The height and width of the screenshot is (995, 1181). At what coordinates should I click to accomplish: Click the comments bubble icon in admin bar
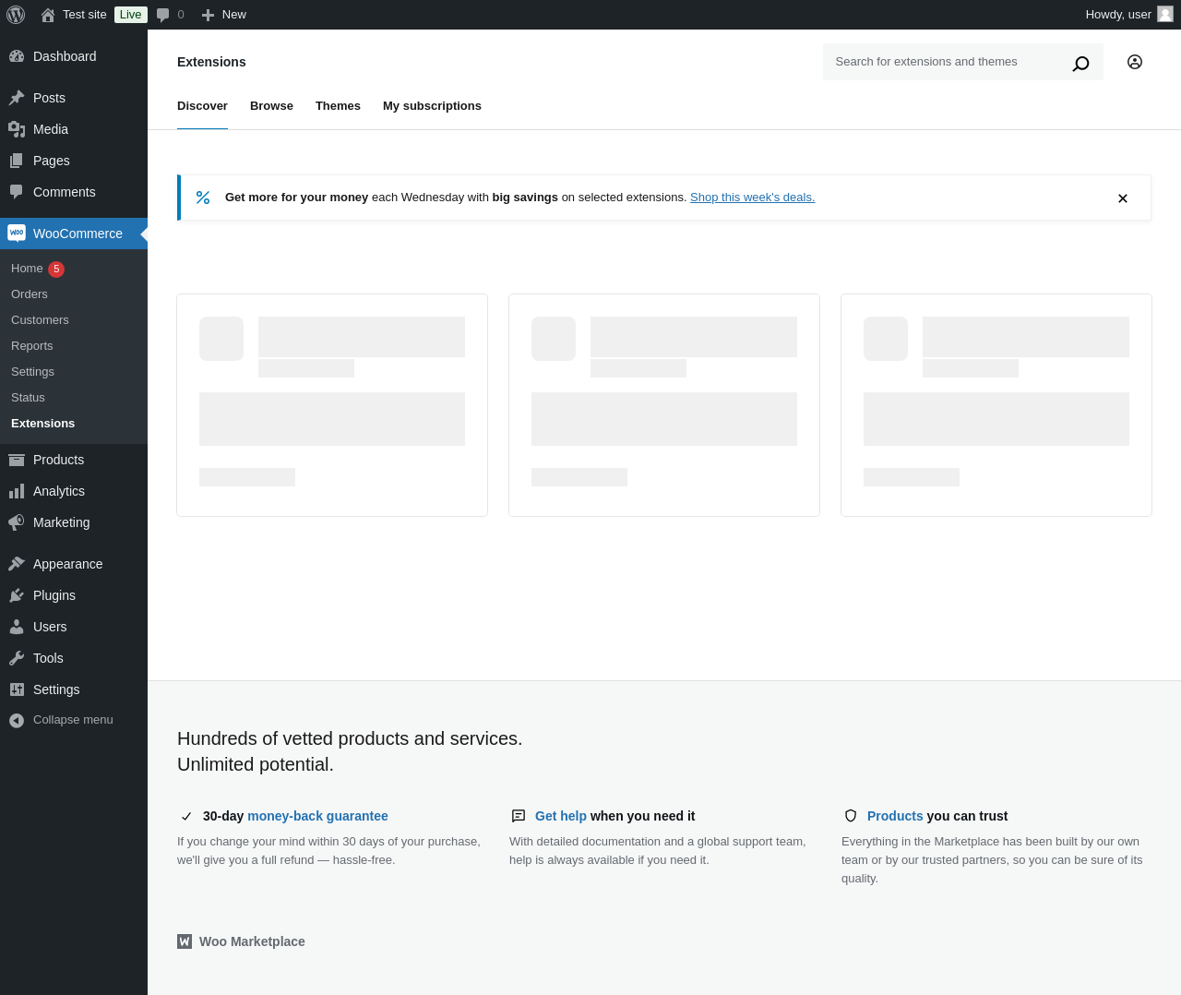[163, 15]
